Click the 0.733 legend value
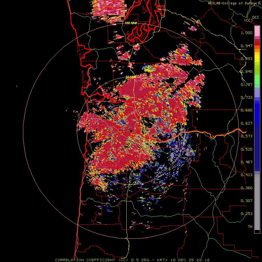The height and width of the screenshot is (262, 262). [247, 98]
